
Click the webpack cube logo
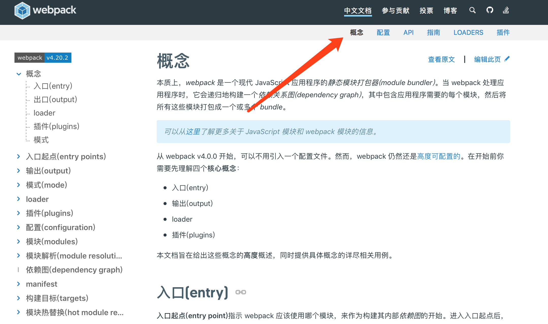[22, 10]
